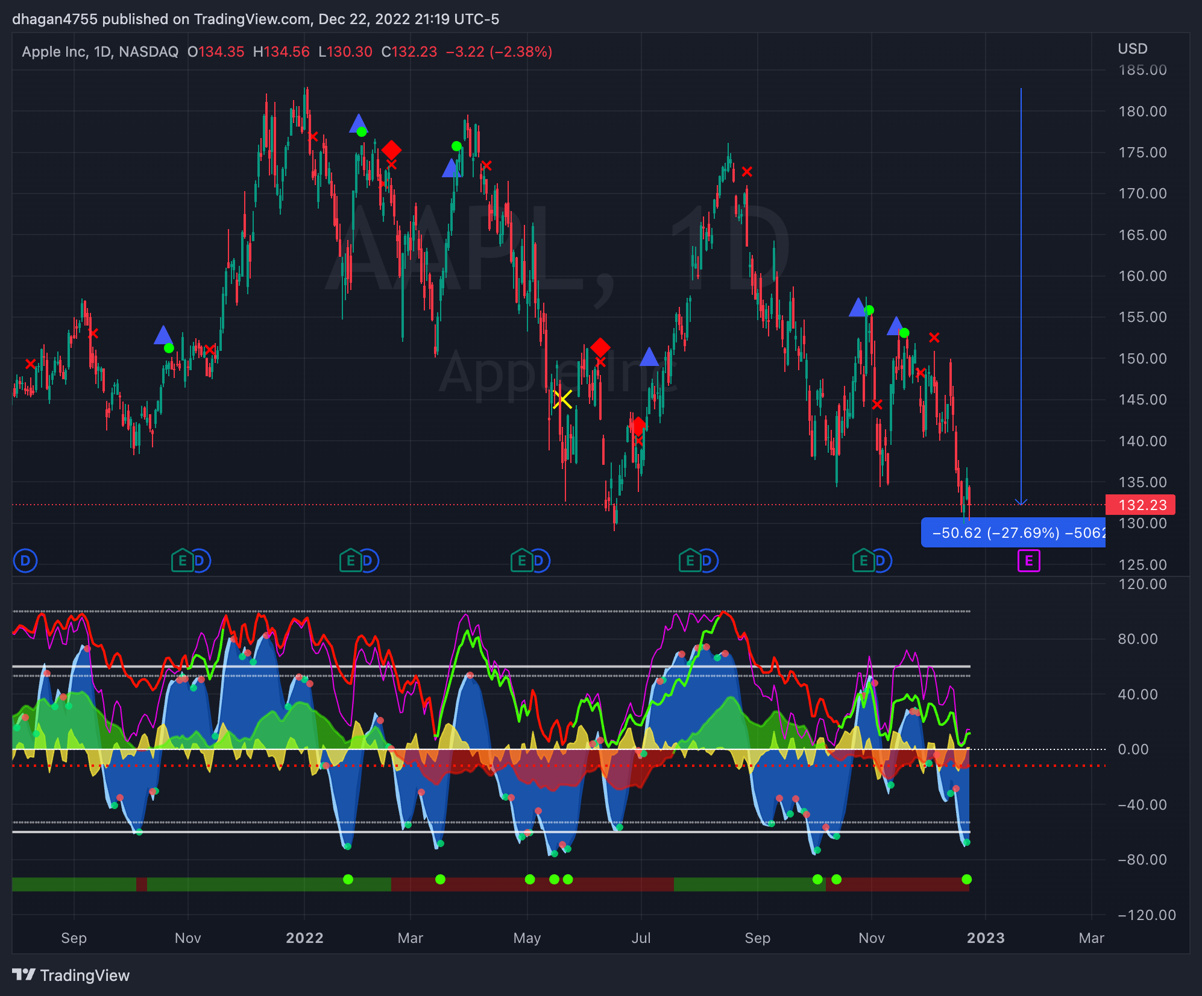Click the 120.00 oscillator axis label
Viewport: 1202px width, 996px height.
[1142, 584]
